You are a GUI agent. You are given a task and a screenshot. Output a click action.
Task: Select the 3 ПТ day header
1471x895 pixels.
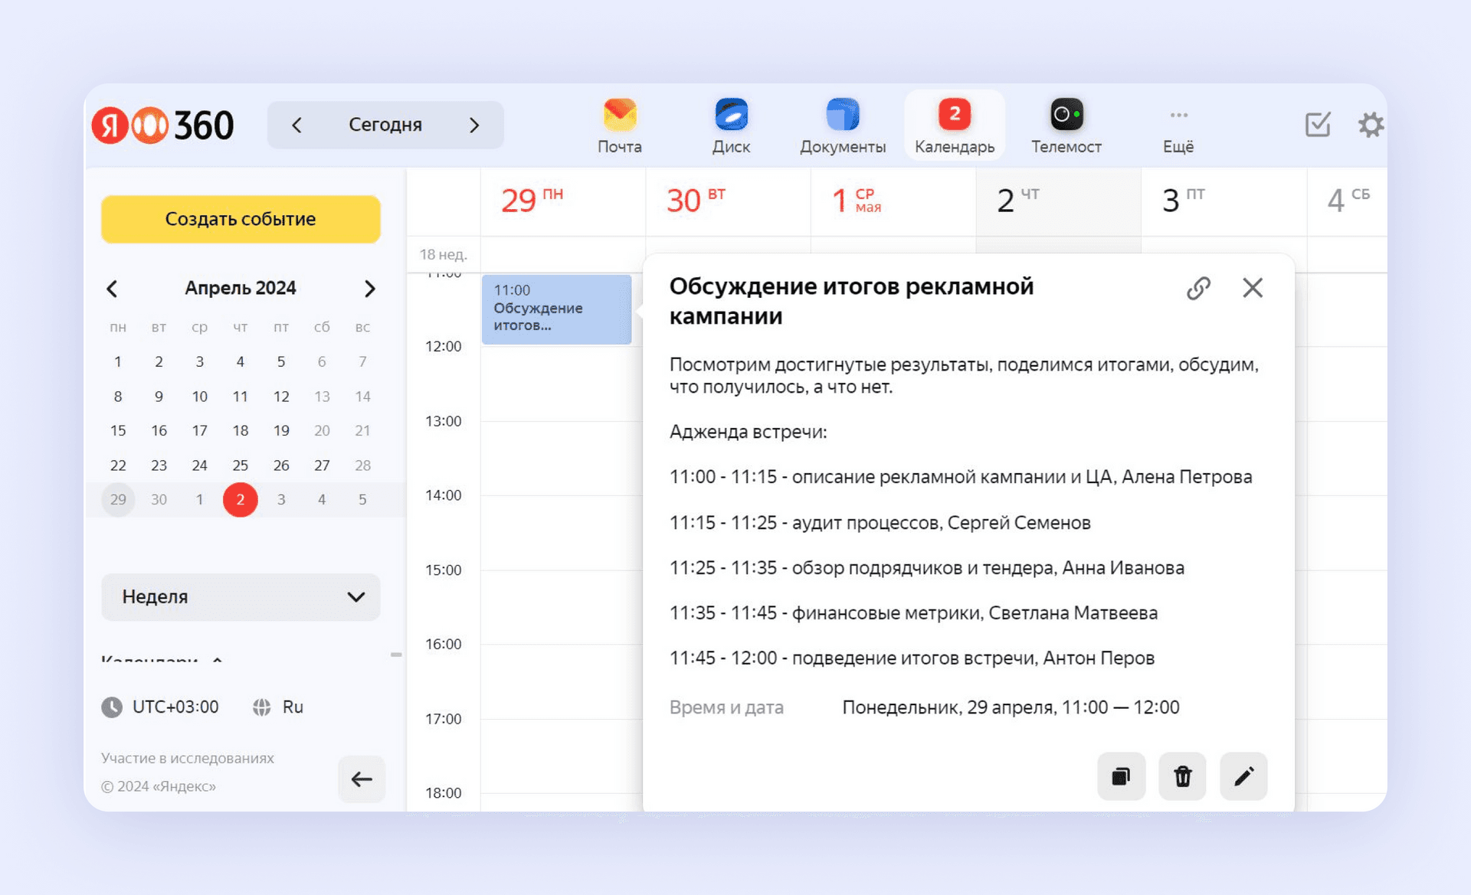[1184, 201]
